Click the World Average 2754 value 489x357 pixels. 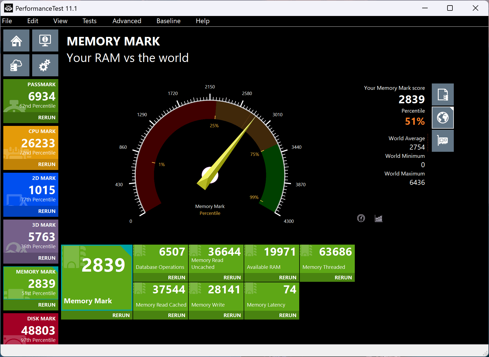pyautogui.click(x=417, y=147)
